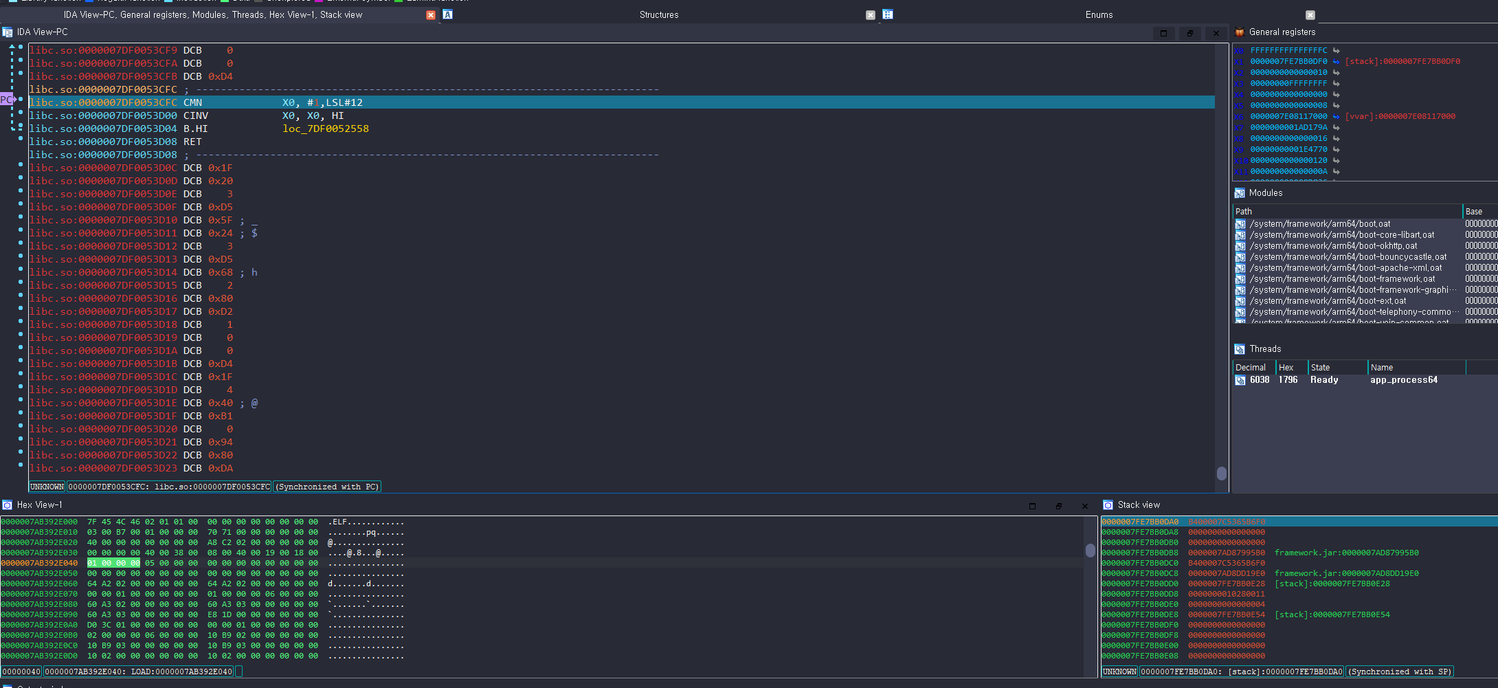Jump via arrow next to X6 register
Screen dimensions: 1498x688
pyautogui.click(x=1337, y=116)
